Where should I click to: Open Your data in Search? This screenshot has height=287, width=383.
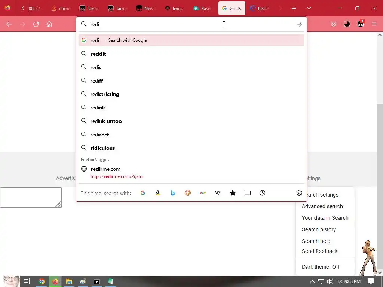[x=325, y=218]
